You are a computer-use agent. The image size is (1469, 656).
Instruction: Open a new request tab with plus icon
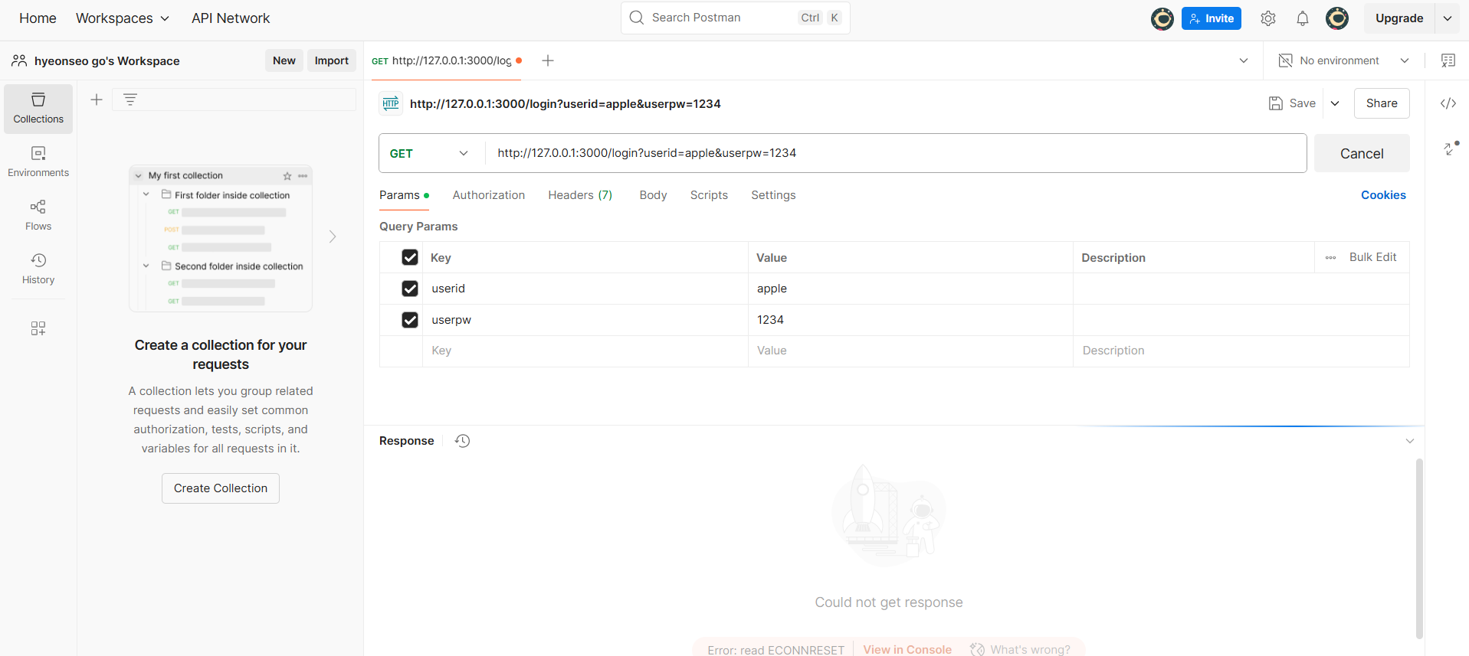coord(548,60)
